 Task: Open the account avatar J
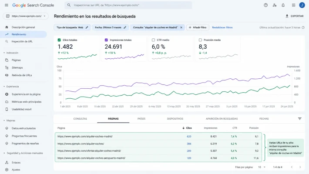tap(302, 5)
